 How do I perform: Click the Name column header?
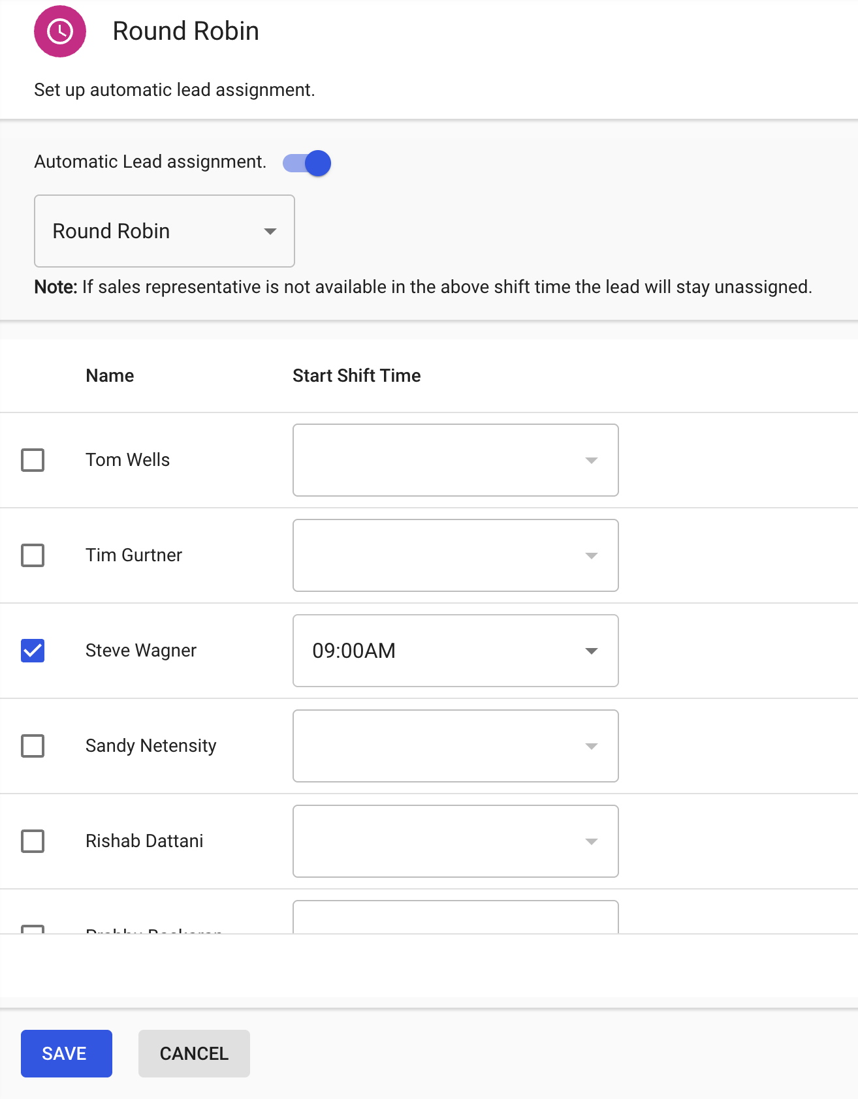tap(110, 376)
